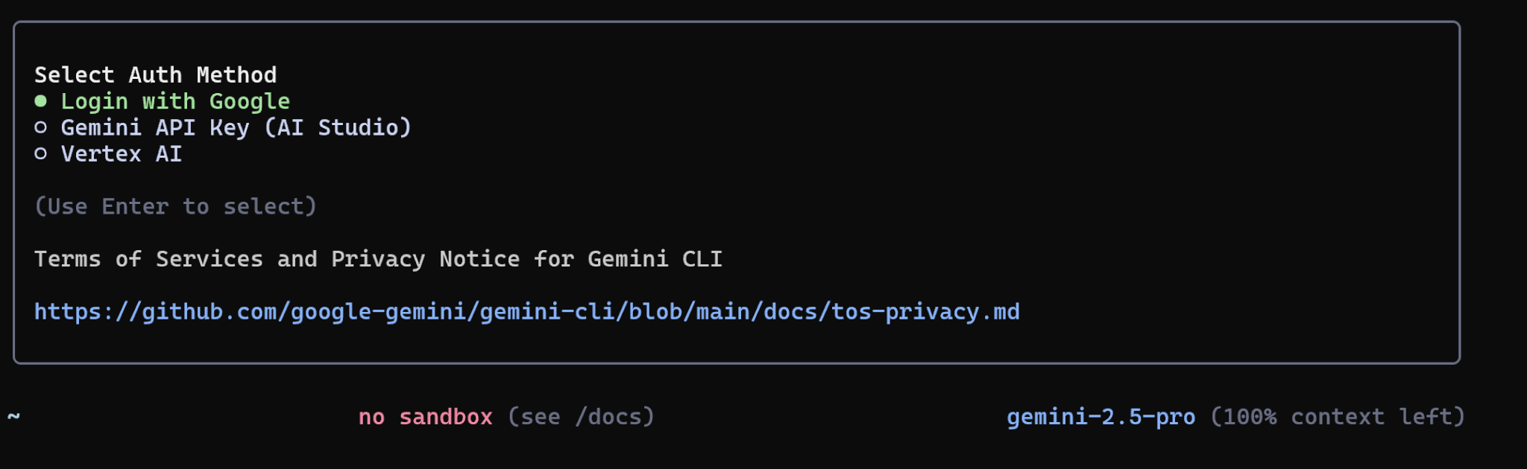Click the Login with Google option text
The height and width of the screenshot is (469, 1527).
[175, 101]
